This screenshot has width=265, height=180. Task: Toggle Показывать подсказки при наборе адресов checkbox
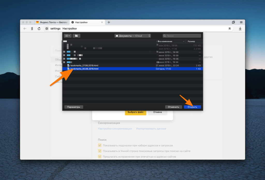[100, 145]
